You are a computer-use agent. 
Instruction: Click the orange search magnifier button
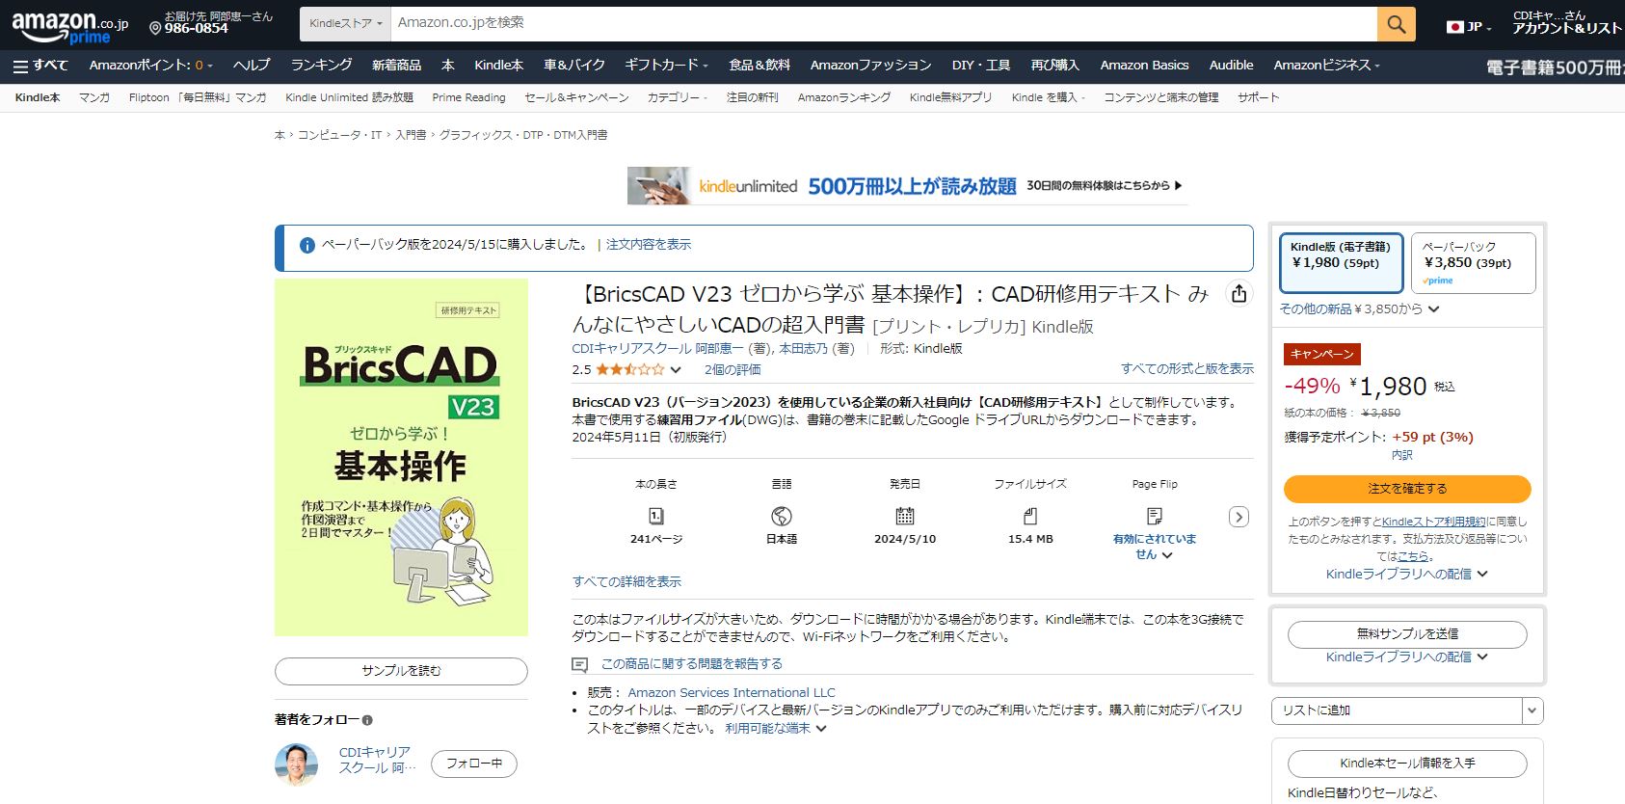point(1396,24)
